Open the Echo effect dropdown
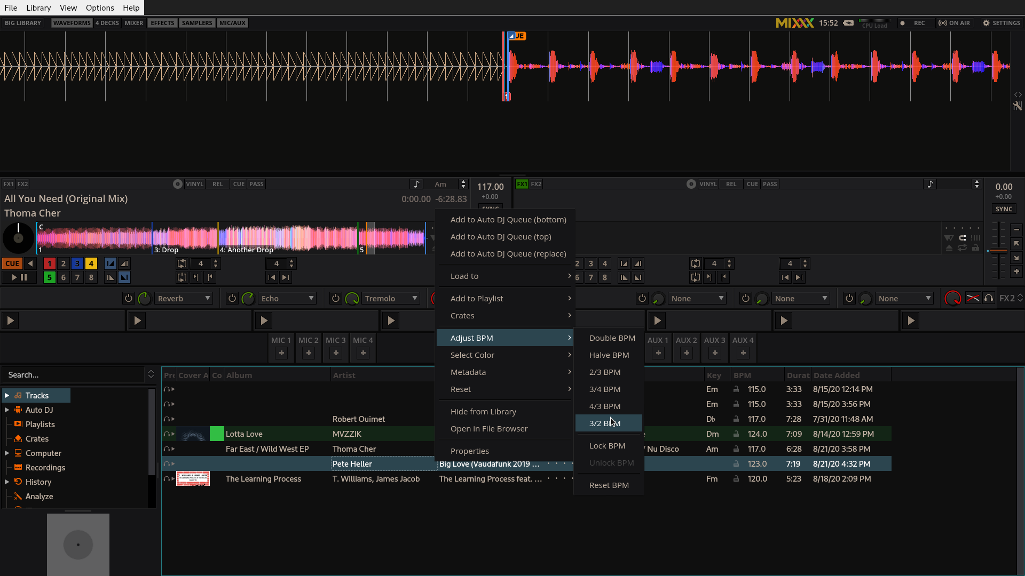Screen dimensions: 1025x576 287,299
